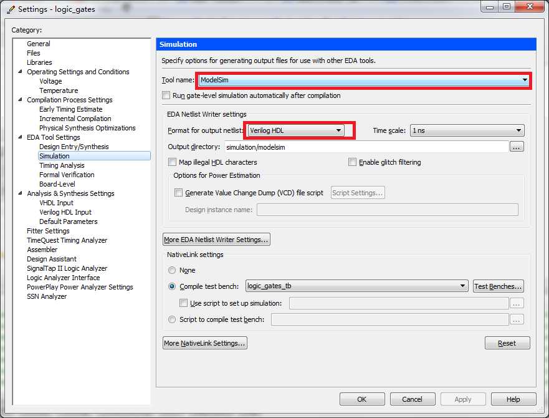The height and width of the screenshot is (418, 549).
Task: Click the Reset button
Action: tap(507, 343)
